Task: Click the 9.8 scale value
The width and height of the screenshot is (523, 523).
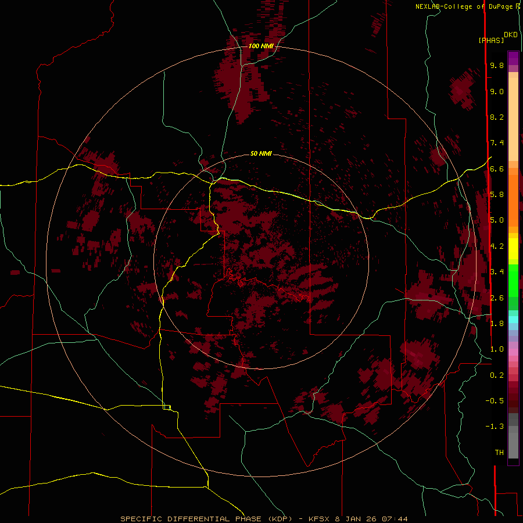Action: coord(497,65)
